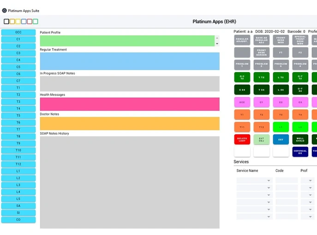Click the light green Ext Obj button
317x235 pixels.
tap(262, 139)
